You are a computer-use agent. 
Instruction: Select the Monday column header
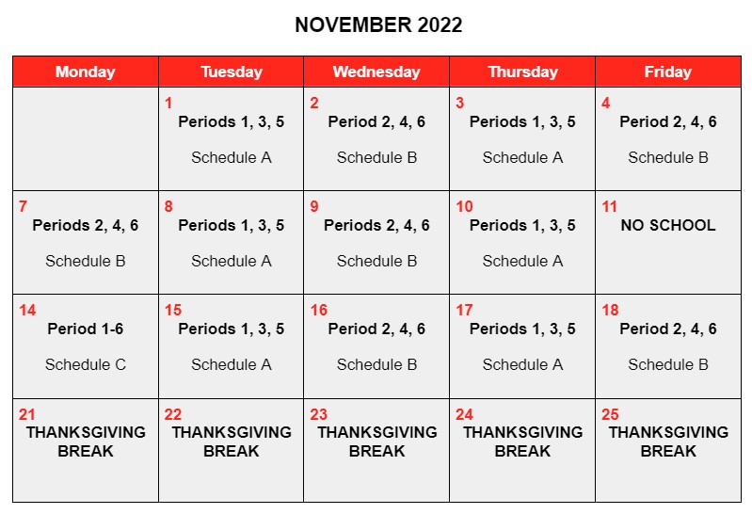point(86,72)
